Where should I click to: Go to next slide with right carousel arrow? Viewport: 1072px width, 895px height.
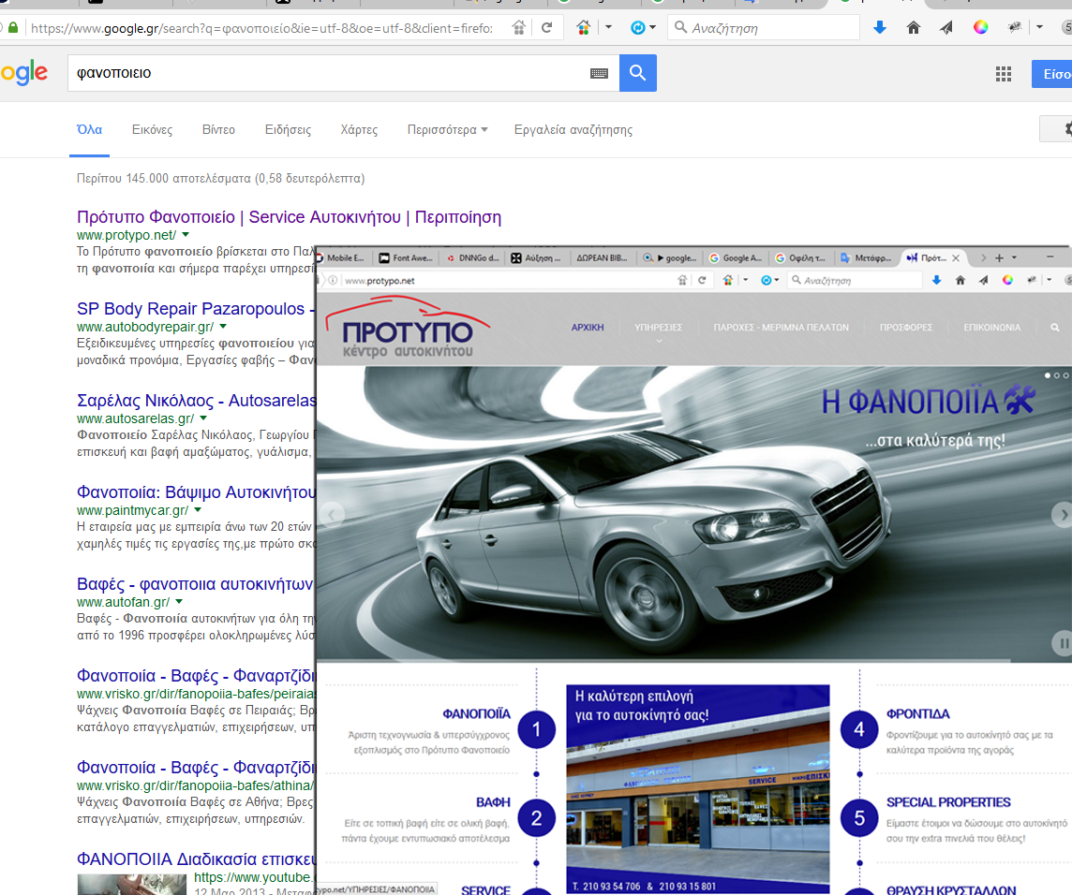(1061, 514)
